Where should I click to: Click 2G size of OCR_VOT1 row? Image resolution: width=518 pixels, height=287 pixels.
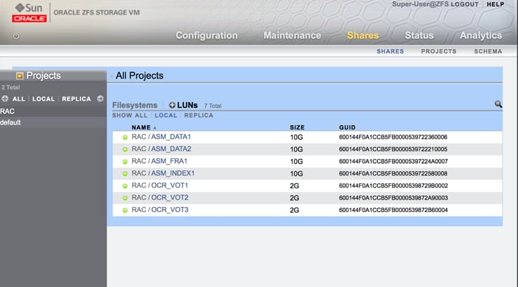(x=294, y=186)
